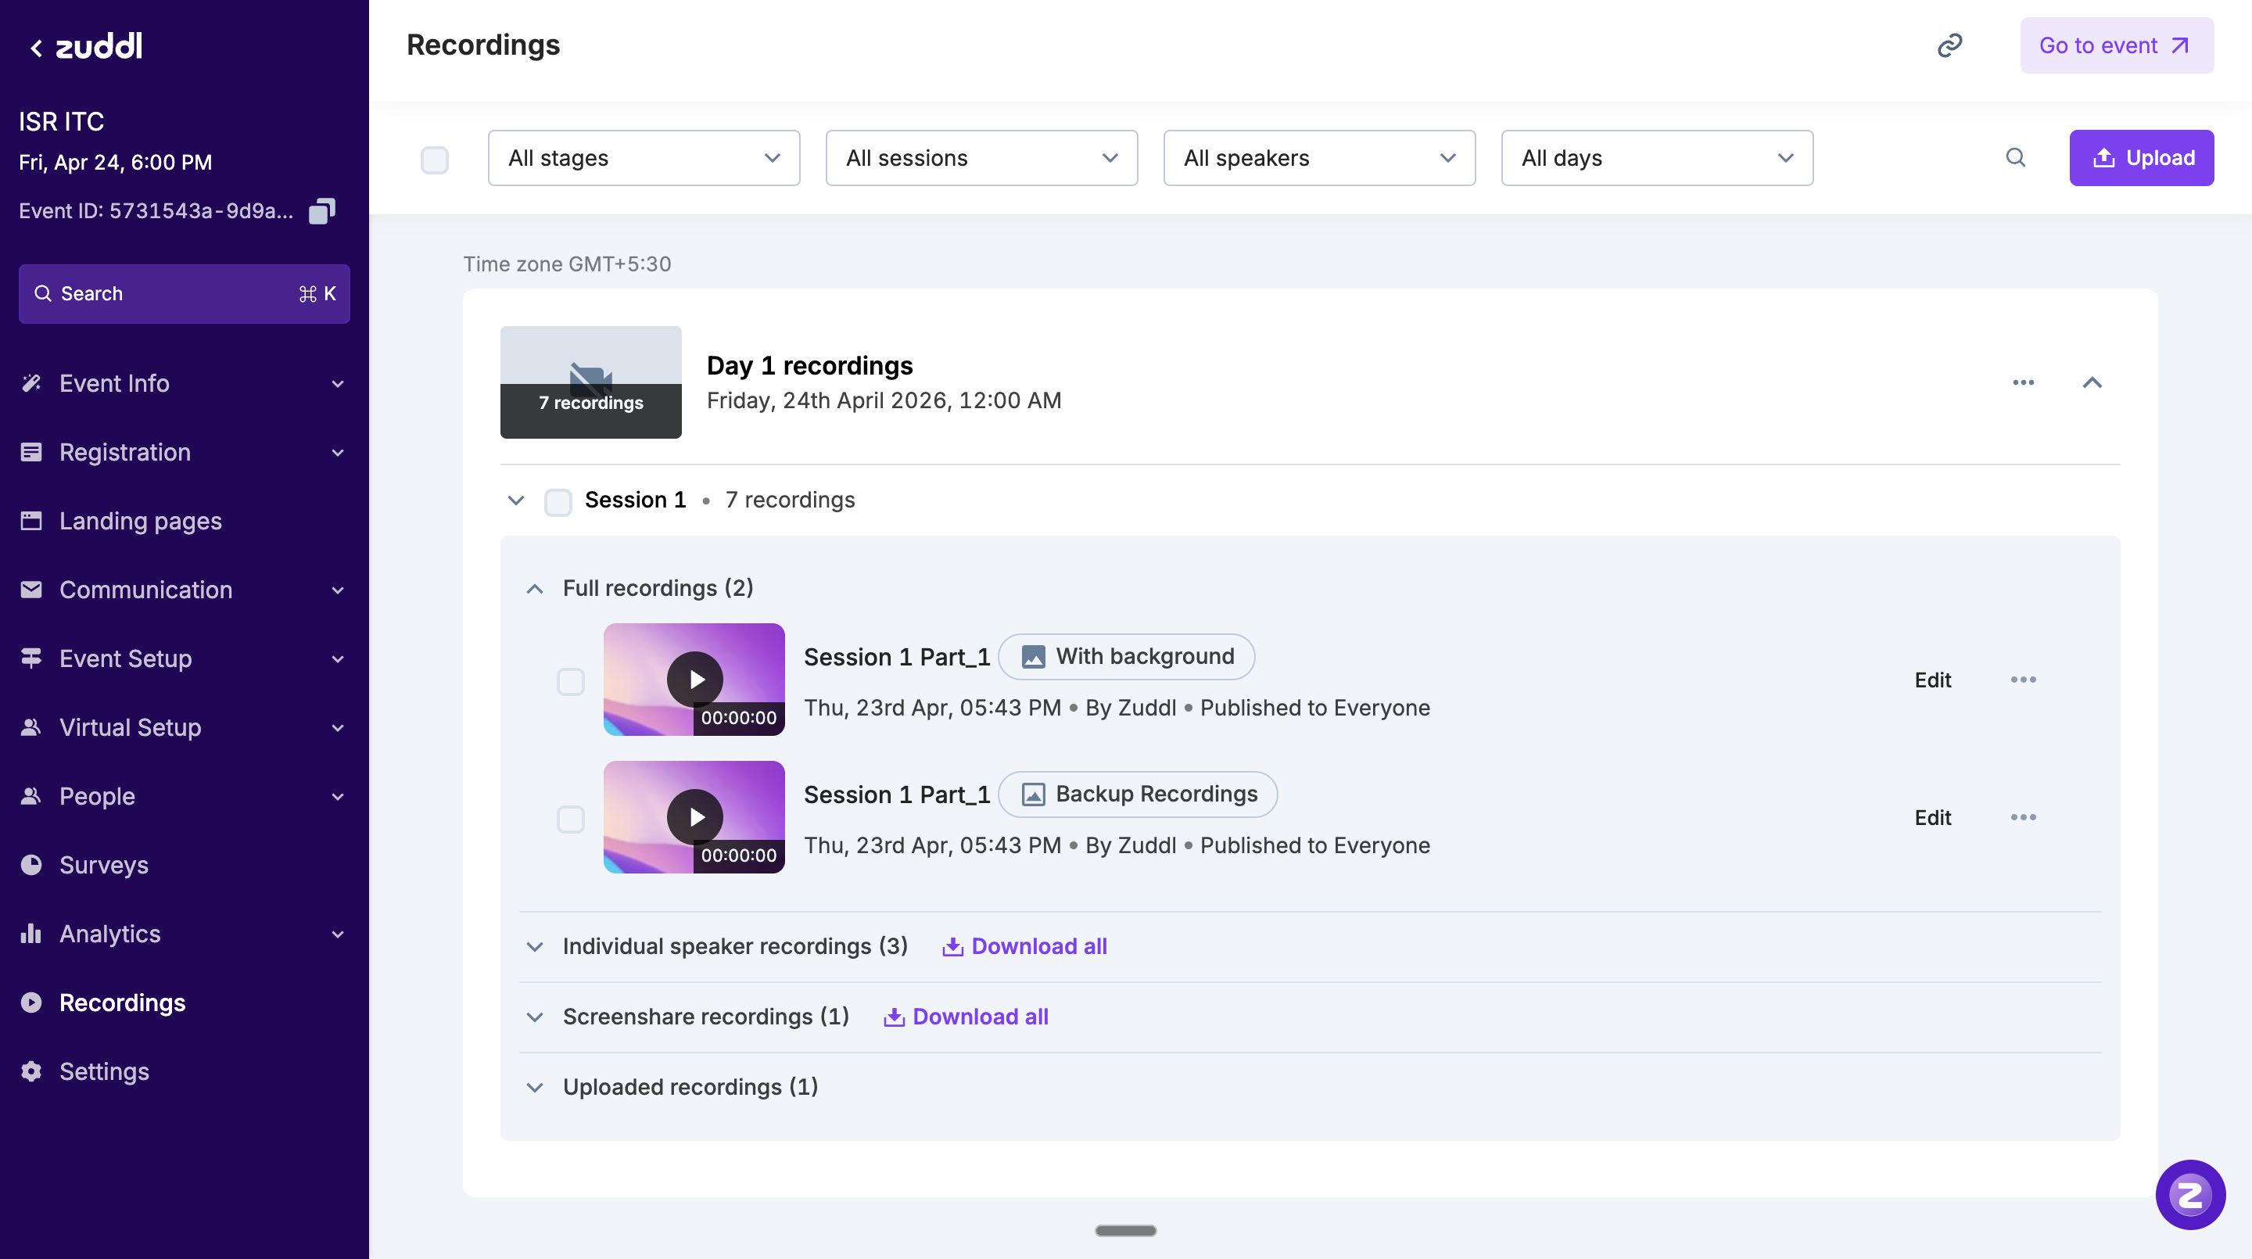
Task: Check the first Session 1 Part_1 recording
Action: tap(572, 681)
